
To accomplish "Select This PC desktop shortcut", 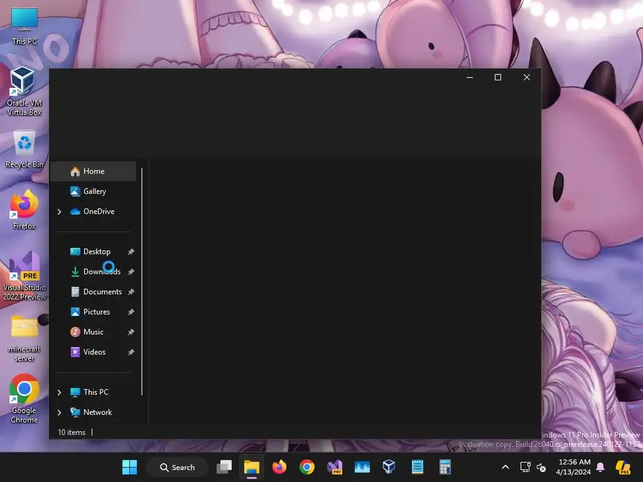I will point(24,26).
